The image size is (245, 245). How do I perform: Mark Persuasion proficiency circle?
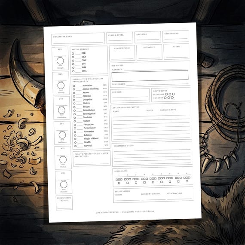[75, 132]
